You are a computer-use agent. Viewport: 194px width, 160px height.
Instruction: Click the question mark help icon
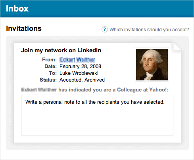click(105, 29)
